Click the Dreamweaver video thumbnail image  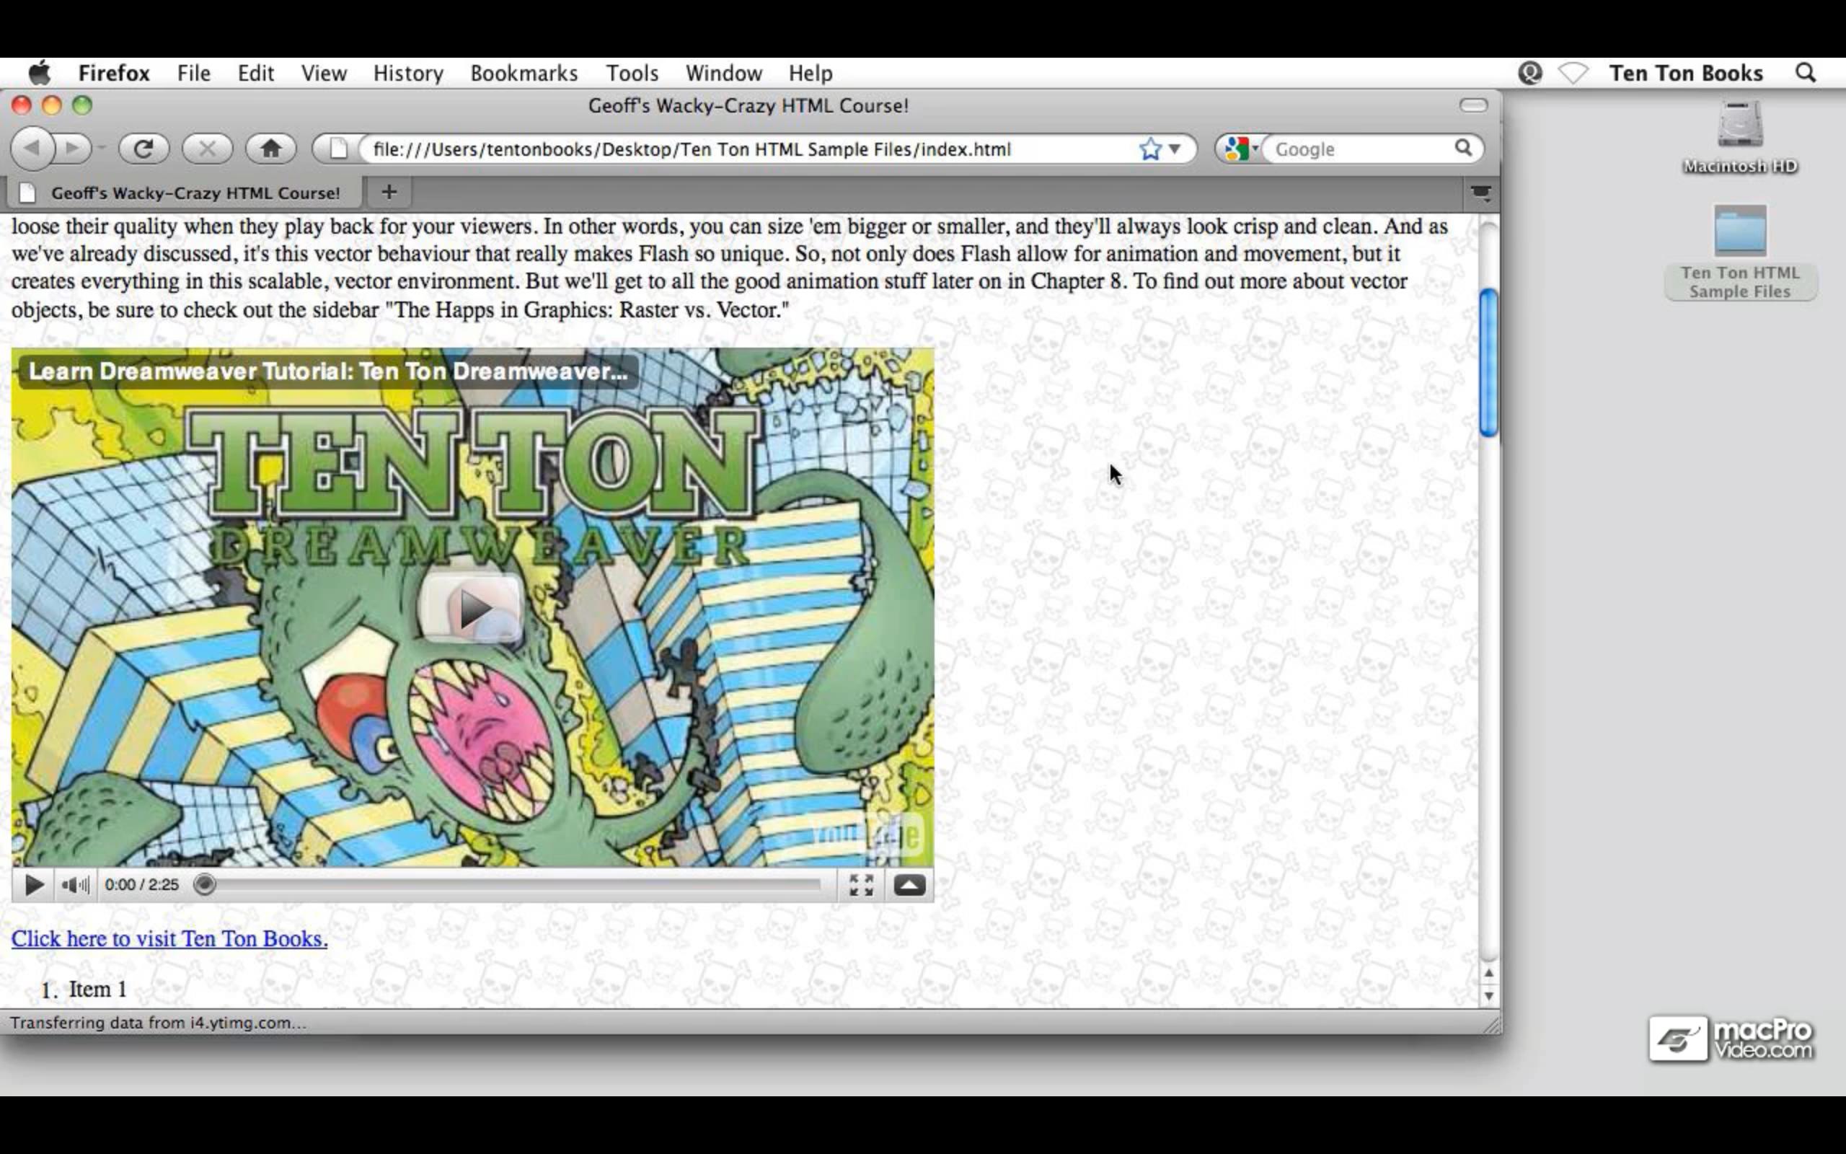(472, 607)
